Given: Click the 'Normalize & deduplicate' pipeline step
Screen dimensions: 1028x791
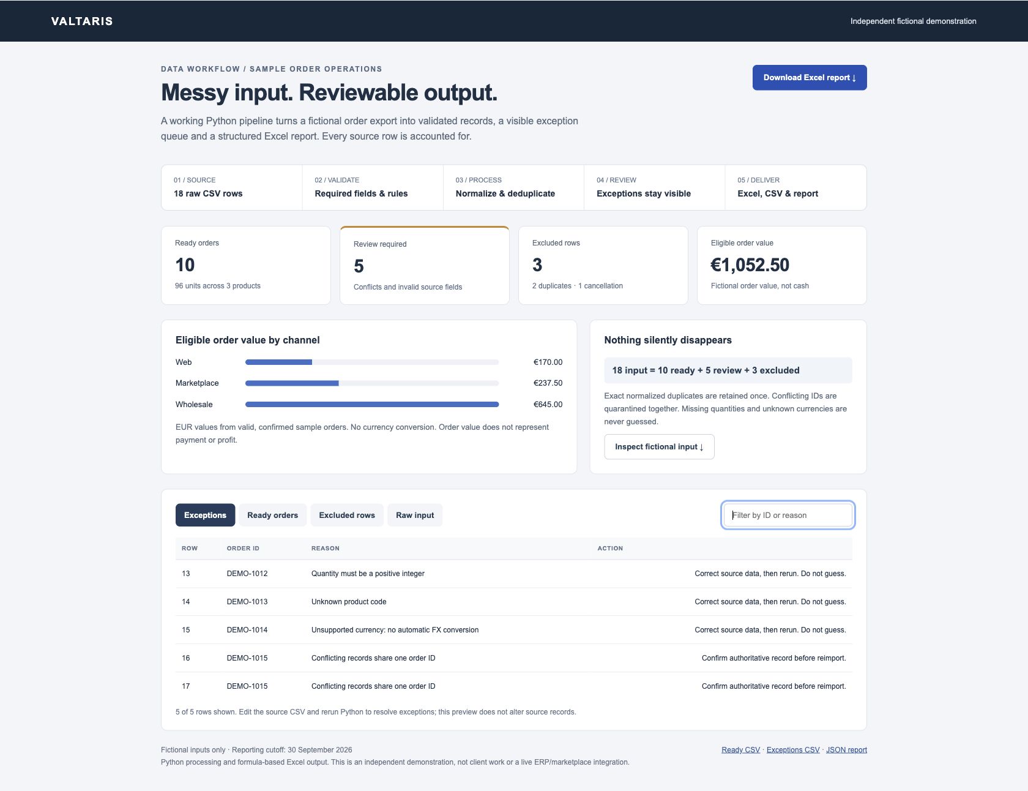Looking at the screenshot, I should [513, 187].
